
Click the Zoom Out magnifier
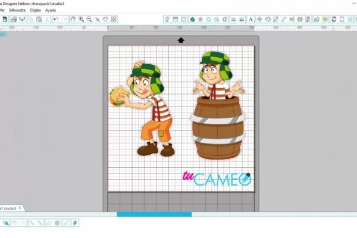[89, 19]
